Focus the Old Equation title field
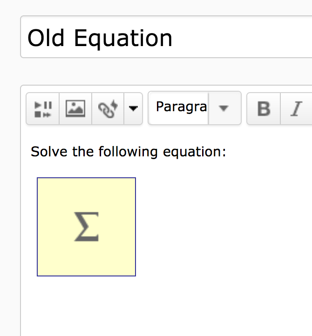312x336 pixels. (168, 37)
